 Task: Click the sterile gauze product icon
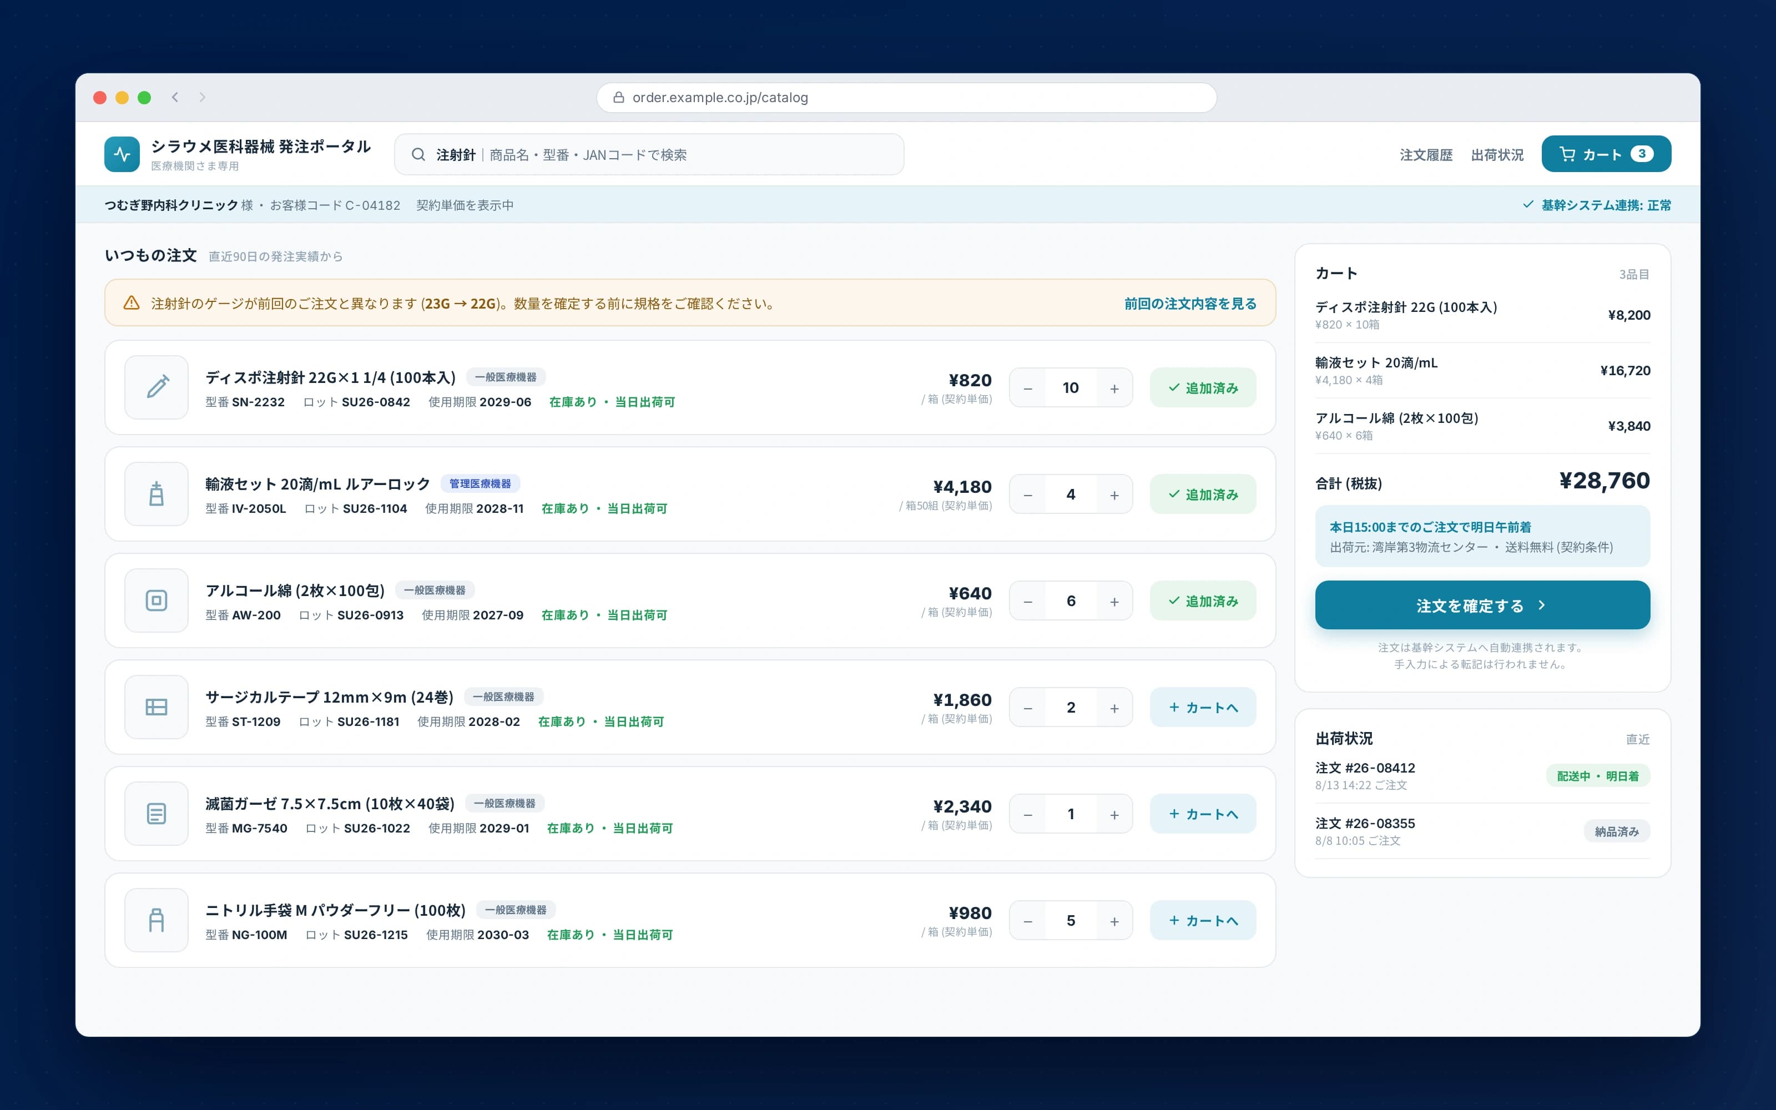pos(157,814)
